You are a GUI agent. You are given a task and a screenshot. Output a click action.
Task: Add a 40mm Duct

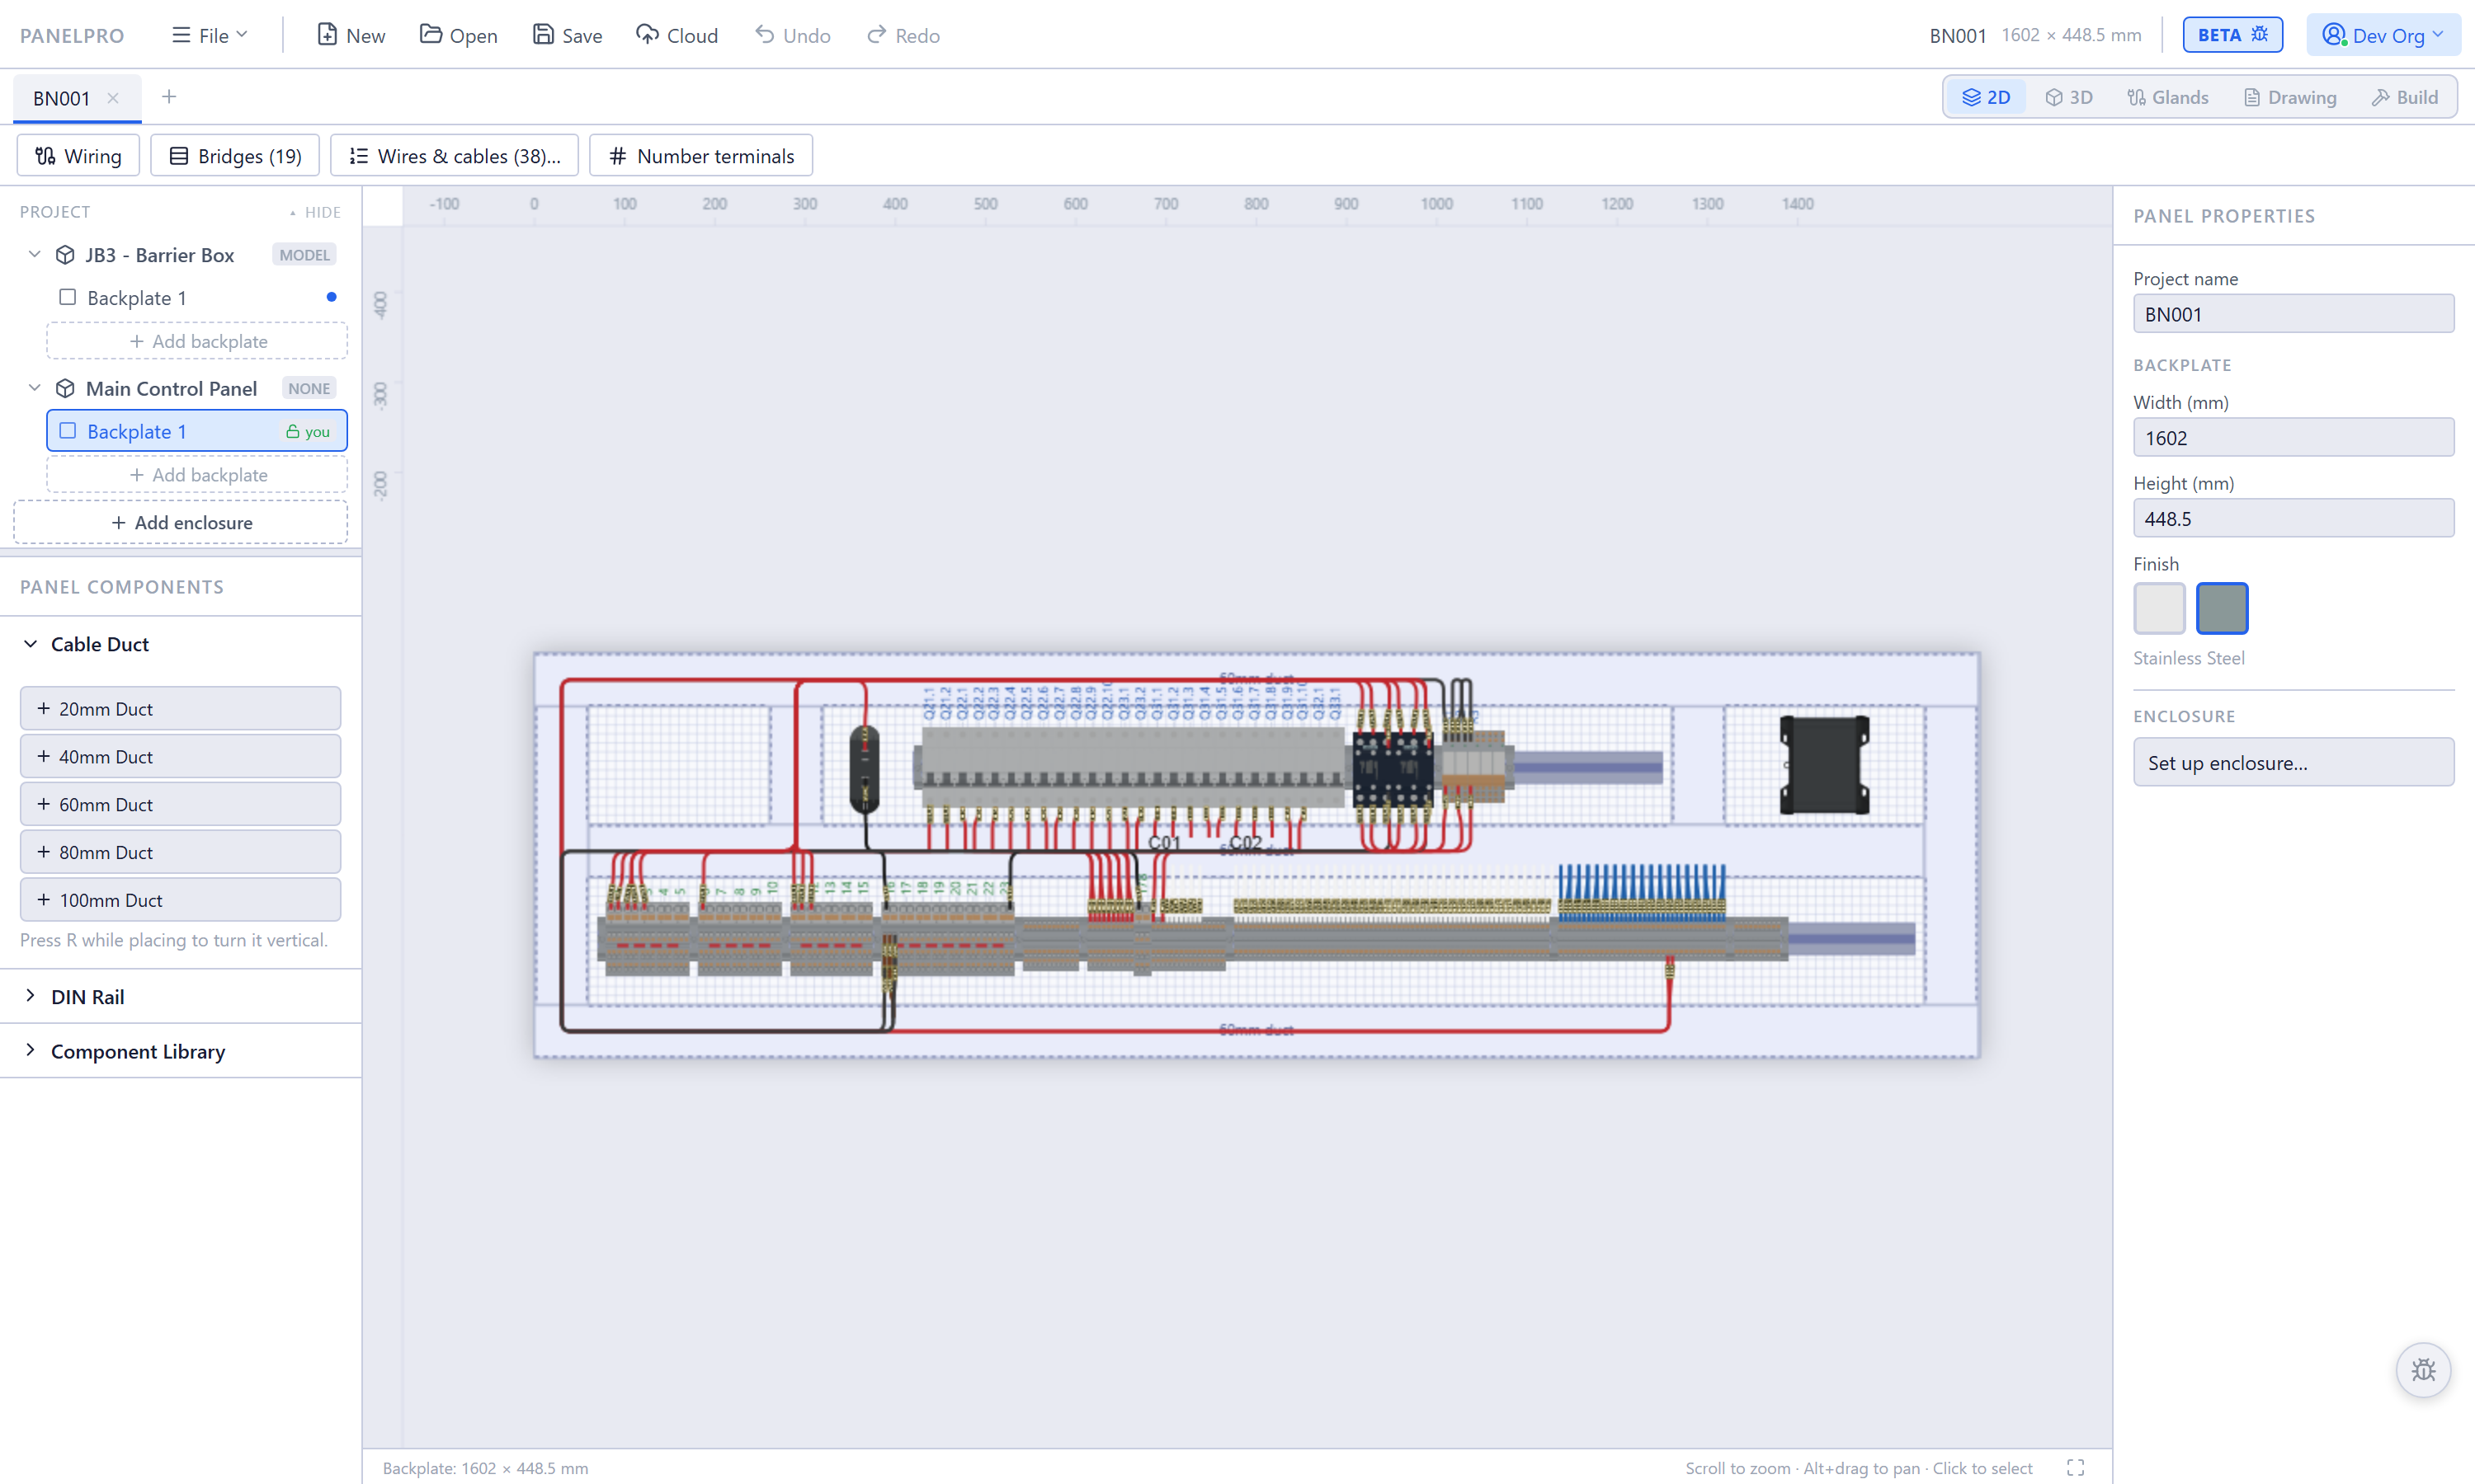[180, 756]
